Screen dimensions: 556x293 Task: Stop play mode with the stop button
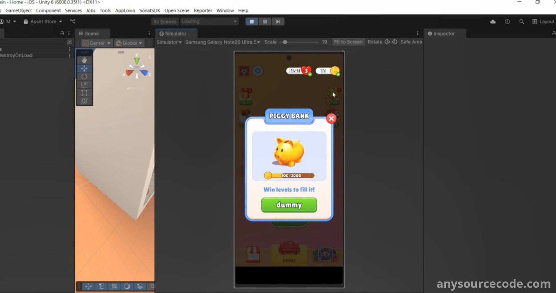pyautogui.click(x=252, y=21)
